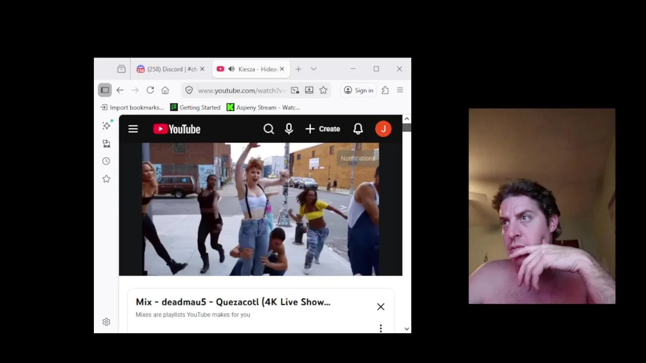Bookmark this page with star icon
Screen dimensions: 646x363
pos(324,90)
